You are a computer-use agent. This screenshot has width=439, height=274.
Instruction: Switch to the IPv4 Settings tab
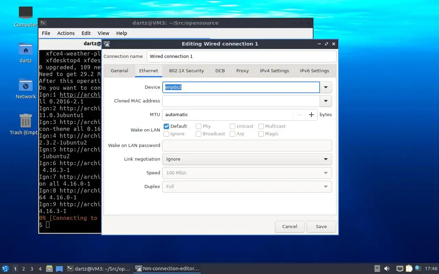point(274,71)
